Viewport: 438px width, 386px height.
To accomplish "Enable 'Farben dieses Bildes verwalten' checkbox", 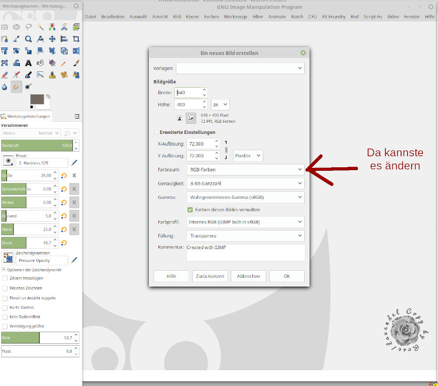I will 190,209.
